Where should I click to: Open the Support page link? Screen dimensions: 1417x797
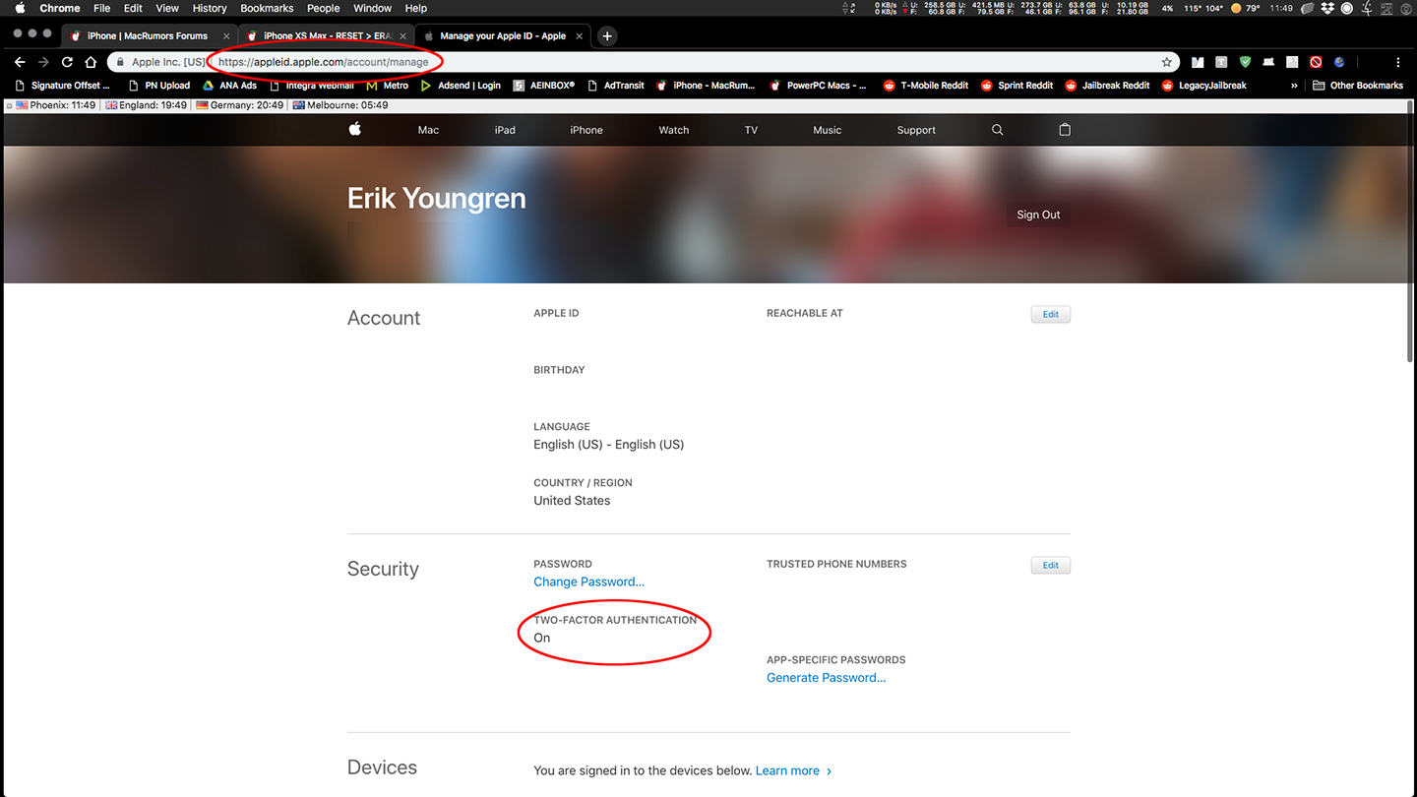916,130
